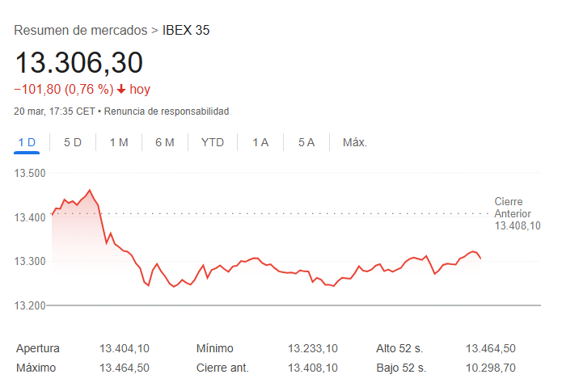The height and width of the screenshot is (387, 562).
Task: Select the Máx. time range tab
Action: tap(355, 142)
